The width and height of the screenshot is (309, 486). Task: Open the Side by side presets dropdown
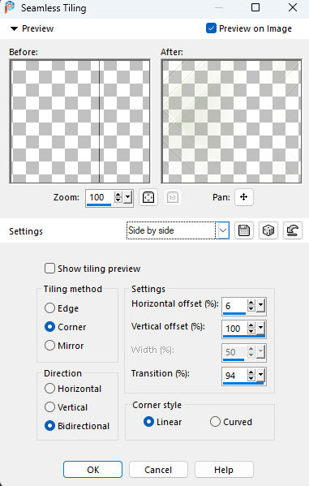pyautogui.click(x=222, y=230)
